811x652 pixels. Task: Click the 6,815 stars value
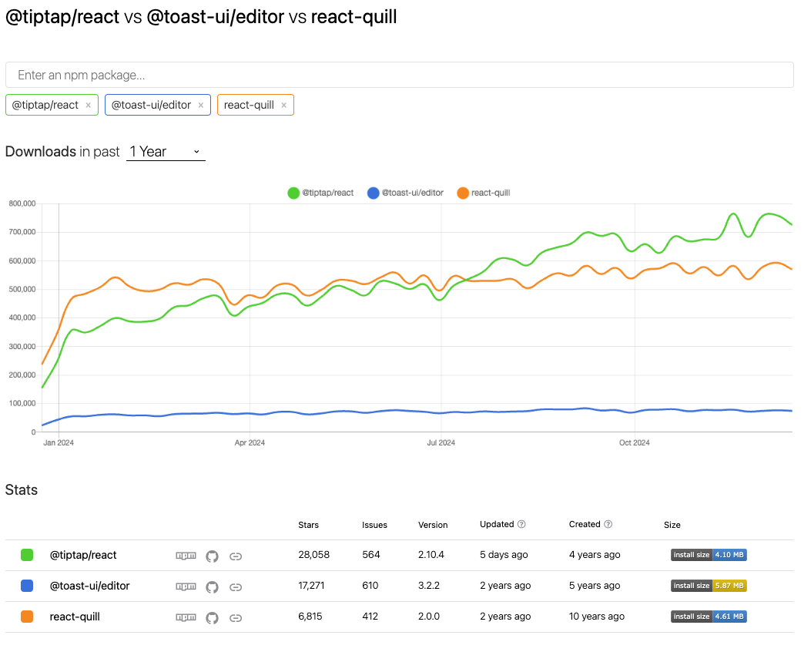pos(310,617)
